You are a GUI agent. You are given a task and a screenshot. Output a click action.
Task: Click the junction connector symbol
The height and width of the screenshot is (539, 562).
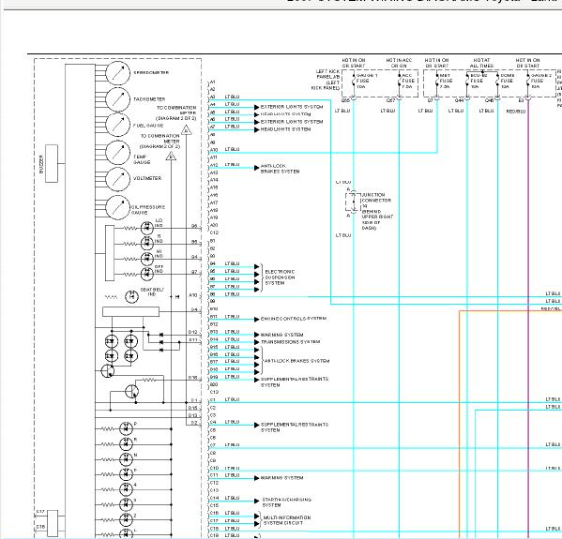pos(353,202)
